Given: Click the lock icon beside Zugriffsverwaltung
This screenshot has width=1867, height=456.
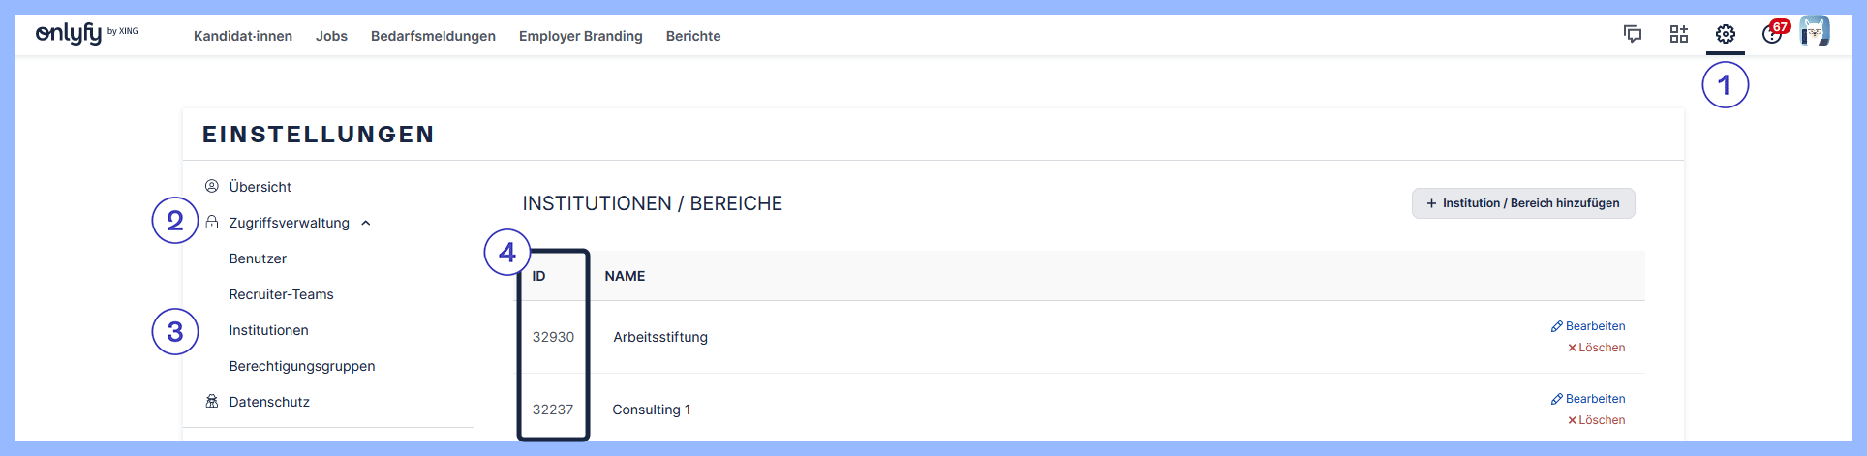Looking at the screenshot, I should pos(212,222).
